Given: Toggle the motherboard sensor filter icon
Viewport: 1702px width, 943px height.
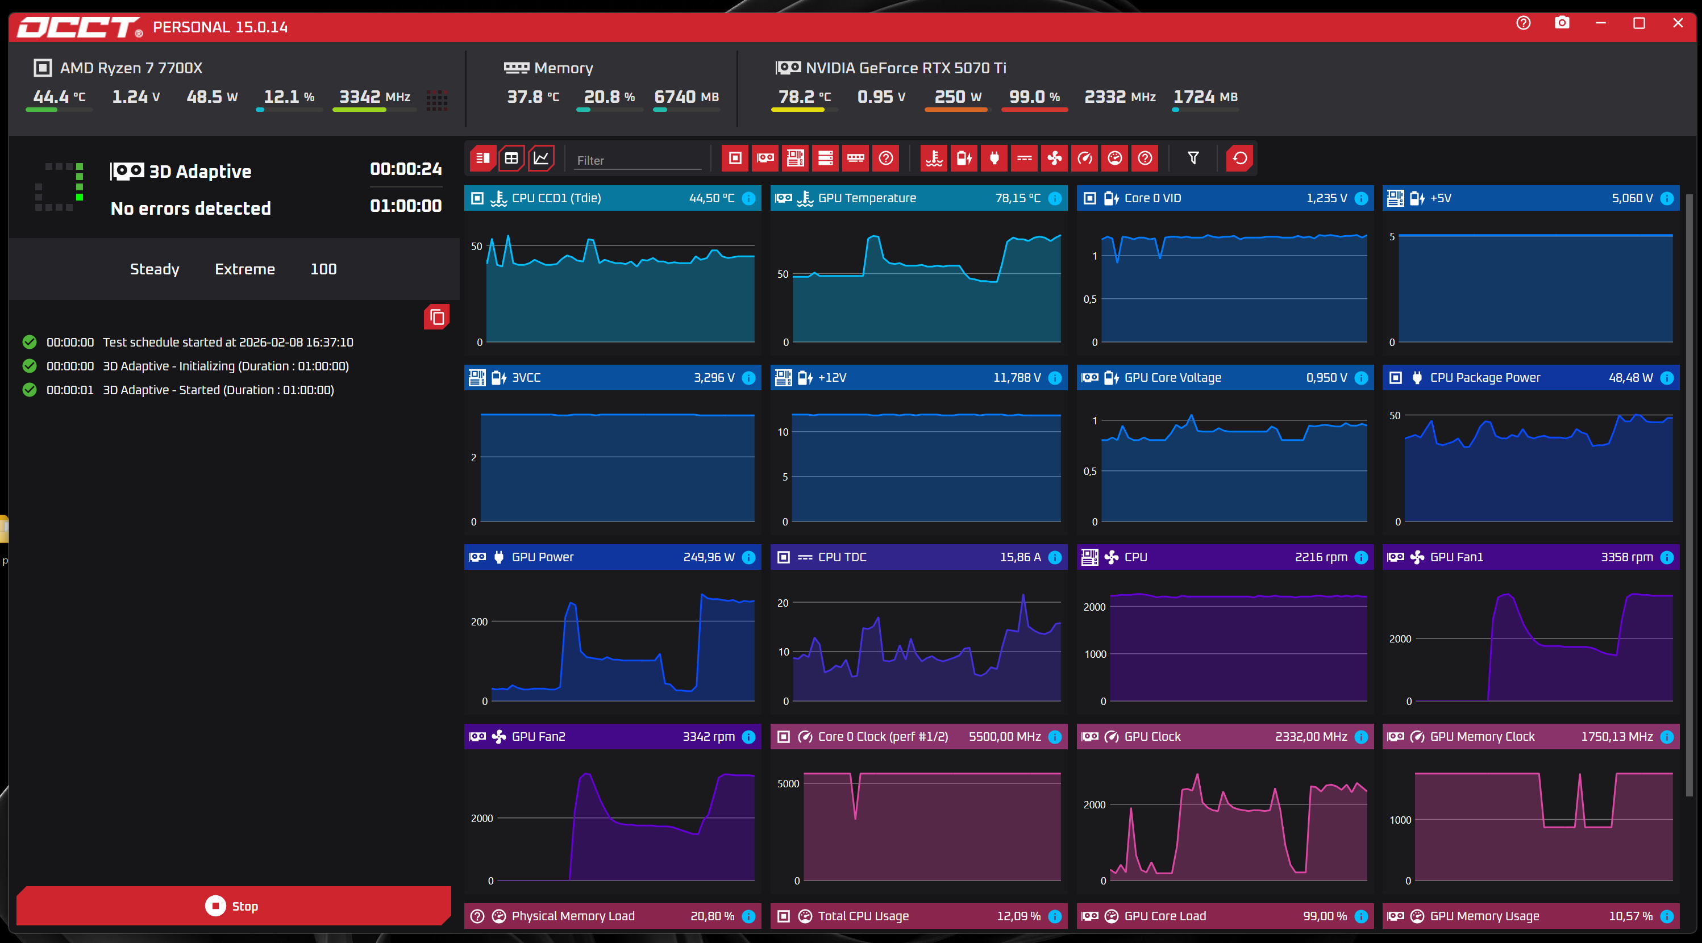Looking at the screenshot, I should point(796,158).
